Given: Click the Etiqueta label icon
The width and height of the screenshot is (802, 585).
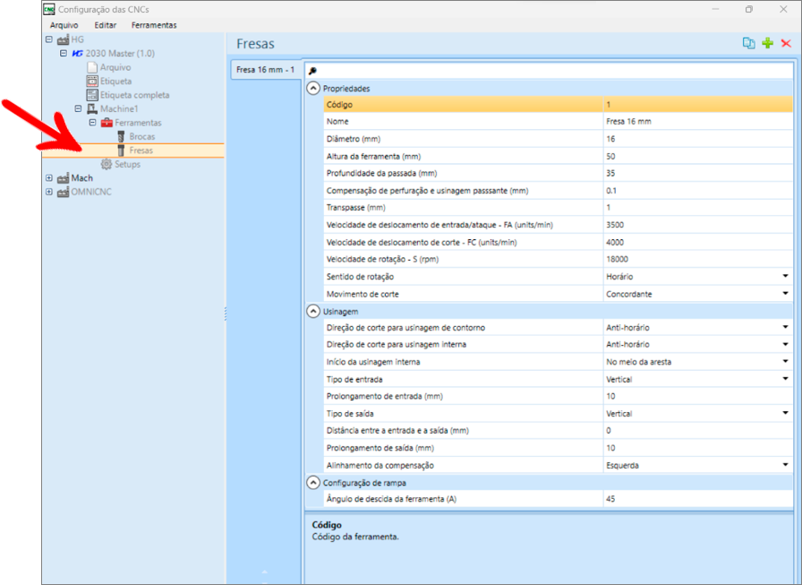Looking at the screenshot, I should (92, 81).
